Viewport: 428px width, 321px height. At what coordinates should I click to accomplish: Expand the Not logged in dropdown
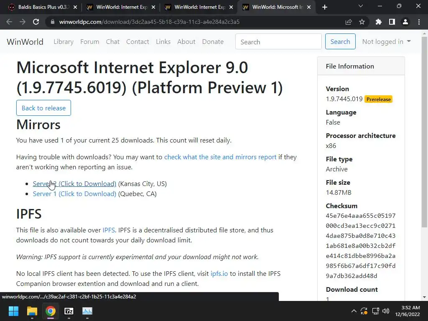386,42
